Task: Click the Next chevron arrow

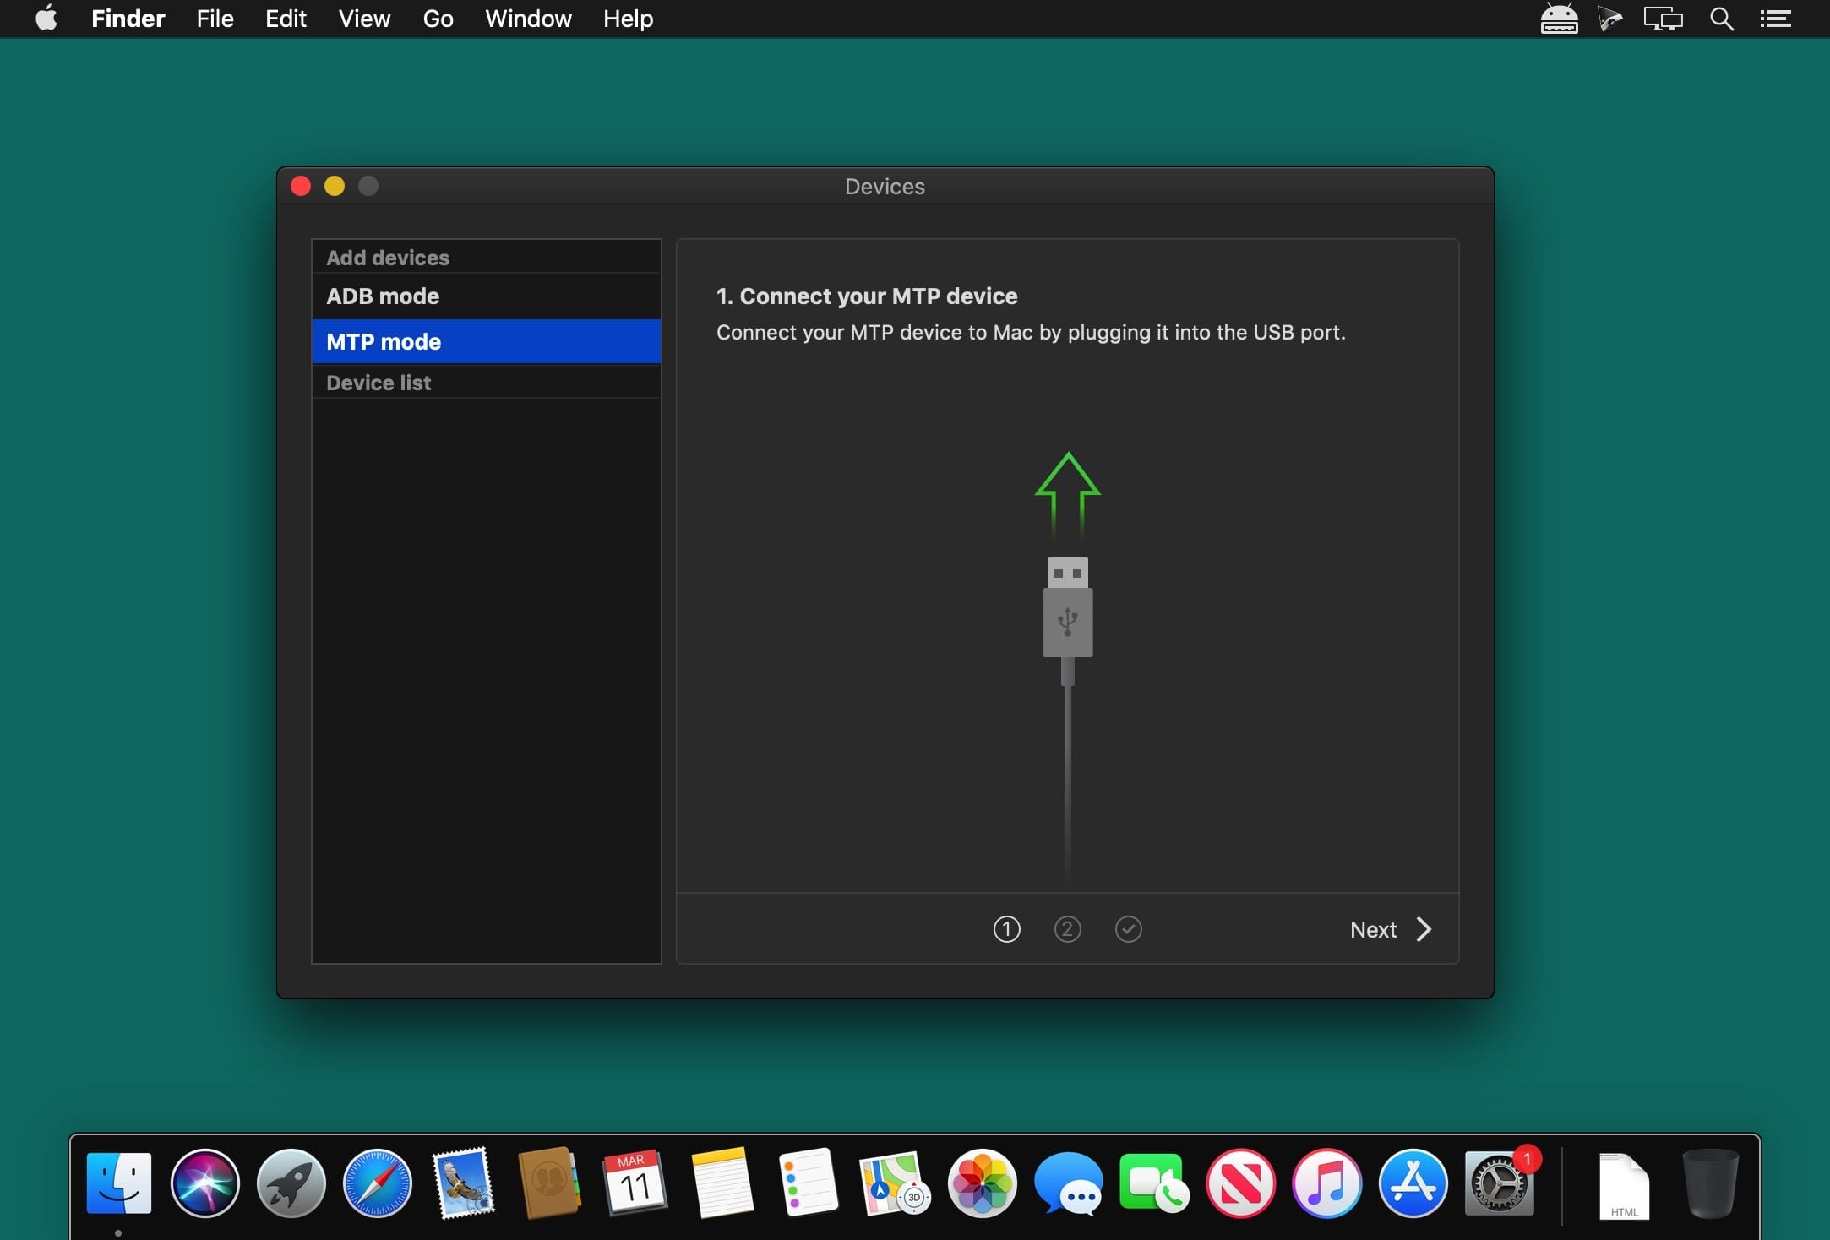Action: 1424,929
